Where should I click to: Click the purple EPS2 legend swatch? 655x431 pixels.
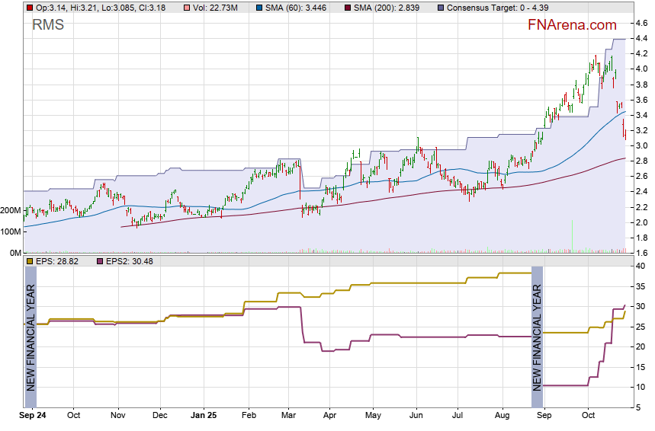pos(100,260)
